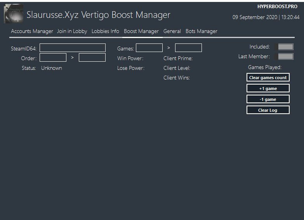Open the Lobbies Info tab
Screen dimensions: 304x220
105,31
